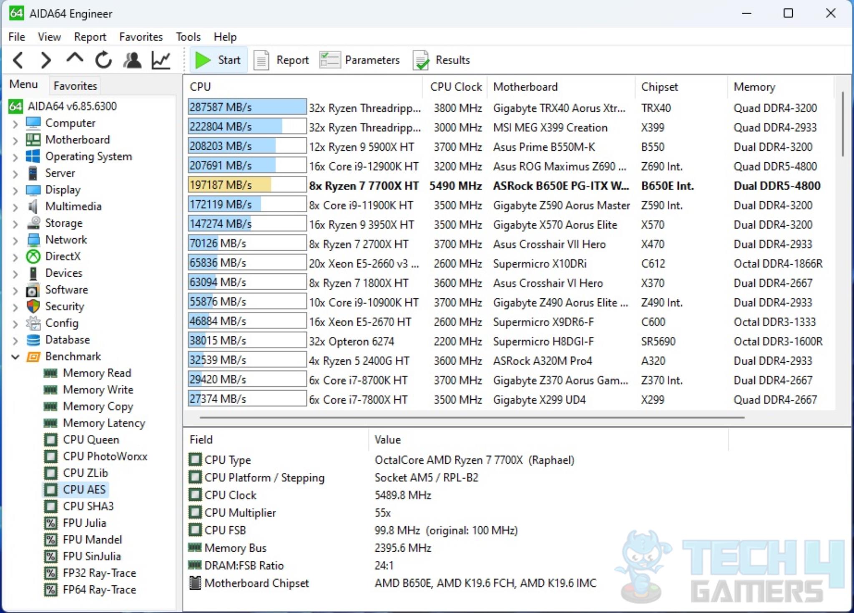Screen dimensions: 854x613
Task: Expand the Operating System tree node
Action: pos(15,157)
